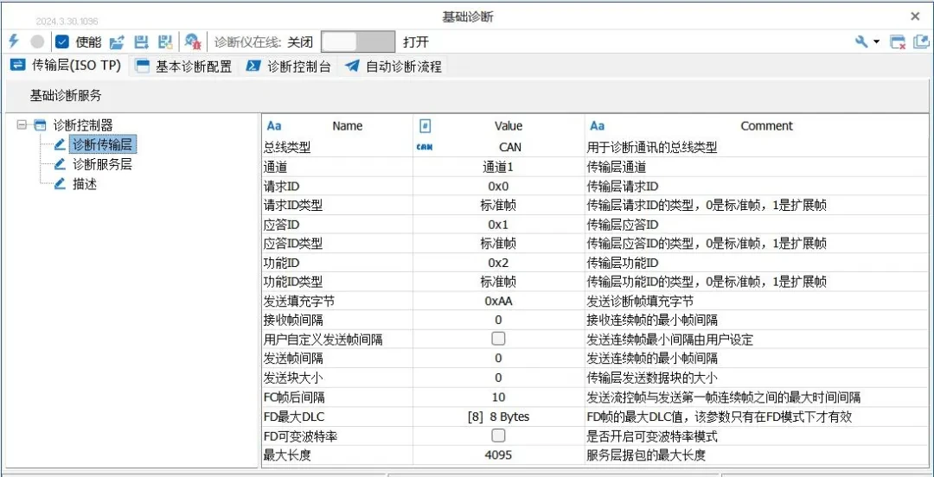Click the 发送帧间隔 value 0

[x=499, y=358]
